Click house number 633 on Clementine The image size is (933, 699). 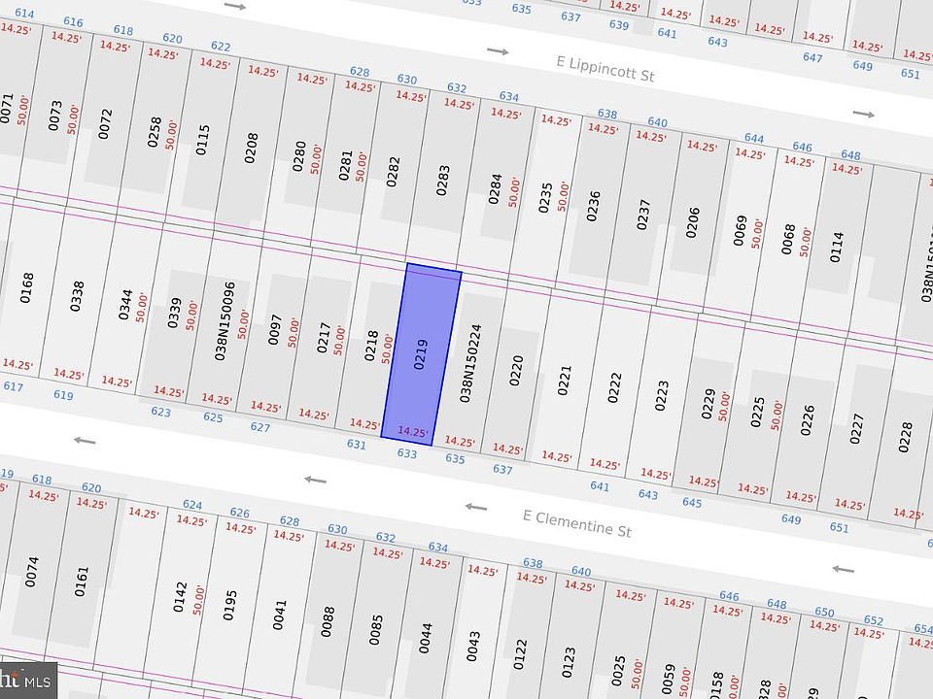tap(407, 453)
